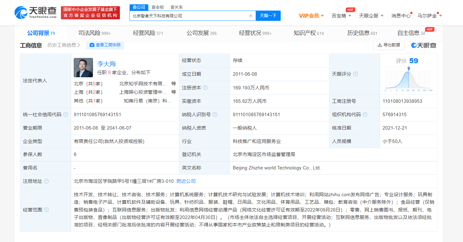Select the 查公司 search tab
This screenshot has height=242, width=463.
click(139, 7)
